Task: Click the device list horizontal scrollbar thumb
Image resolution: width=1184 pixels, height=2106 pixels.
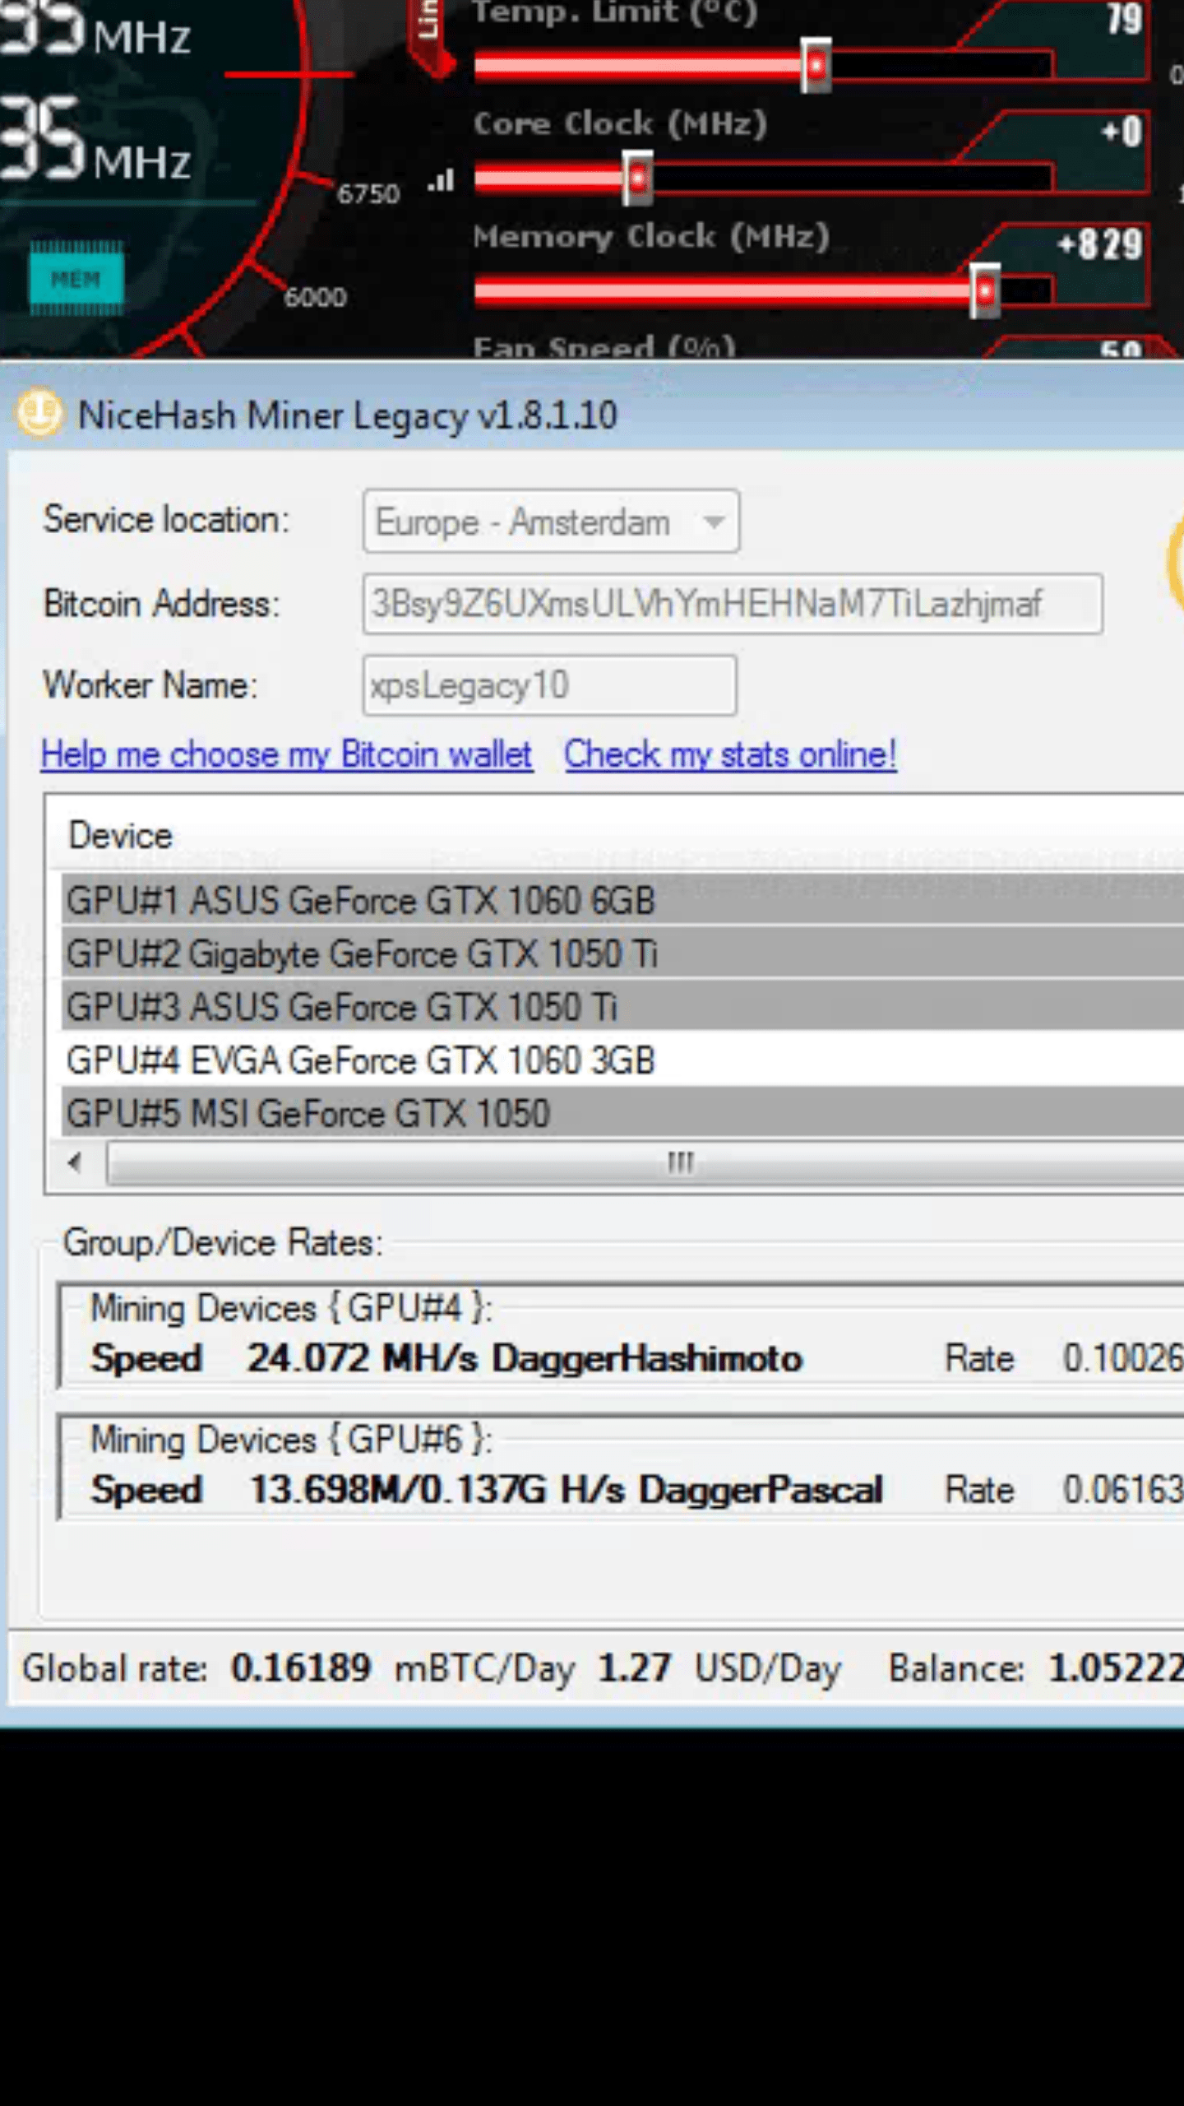Action: coord(681,1163)
